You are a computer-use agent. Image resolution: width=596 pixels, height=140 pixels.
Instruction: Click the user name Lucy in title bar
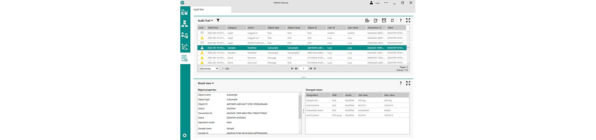377,3
